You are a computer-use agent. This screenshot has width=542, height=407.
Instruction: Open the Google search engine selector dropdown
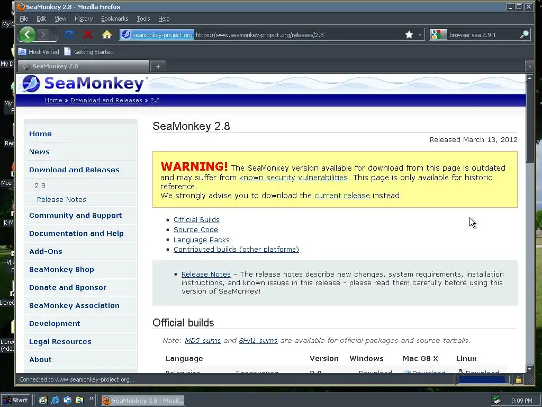click(x=438, y=34)
